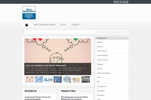Click the BUSINESS section heading
Image resolution: width=151 pixels, height=100 pixels.
coord(31,91)
